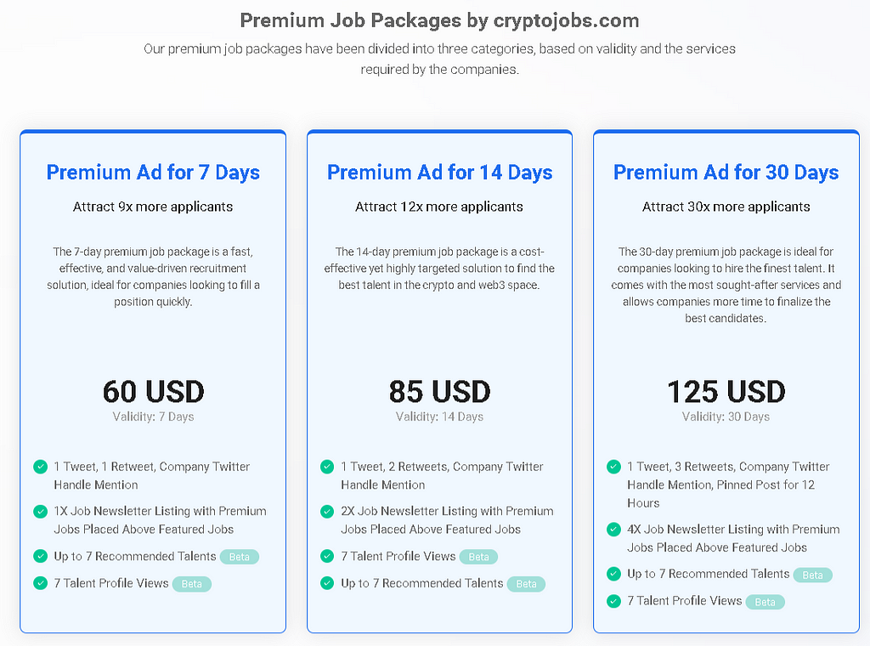This screenshot has width=870, height=646.
Task: Click checkmark beside 30-day 7 Talent Profile Views
Action: 613,601
